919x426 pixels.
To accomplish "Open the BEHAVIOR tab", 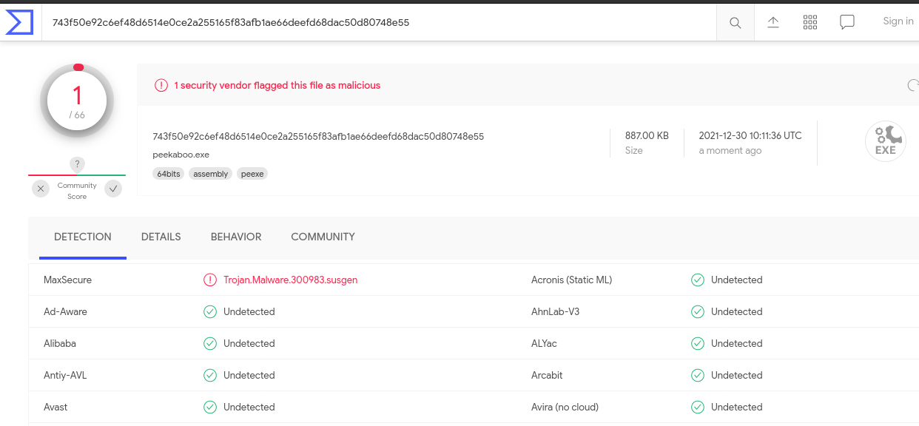I will 236,237.
